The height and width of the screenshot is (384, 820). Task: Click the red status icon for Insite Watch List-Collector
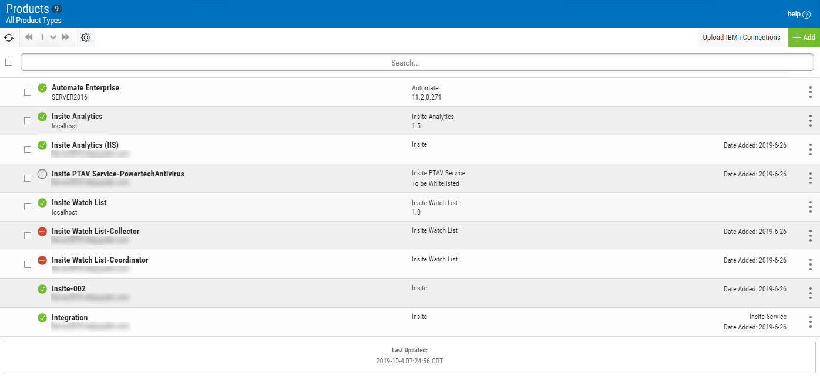[x=42, y=232]
